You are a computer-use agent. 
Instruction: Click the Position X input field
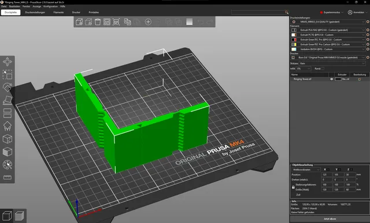click(326, 175)
